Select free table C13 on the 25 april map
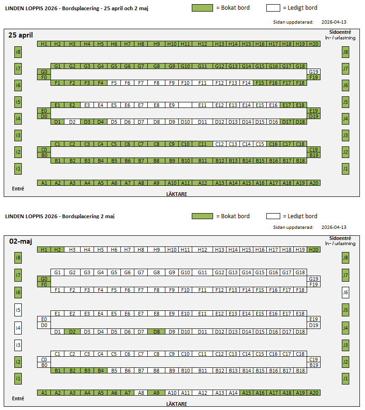 [233, 144]
